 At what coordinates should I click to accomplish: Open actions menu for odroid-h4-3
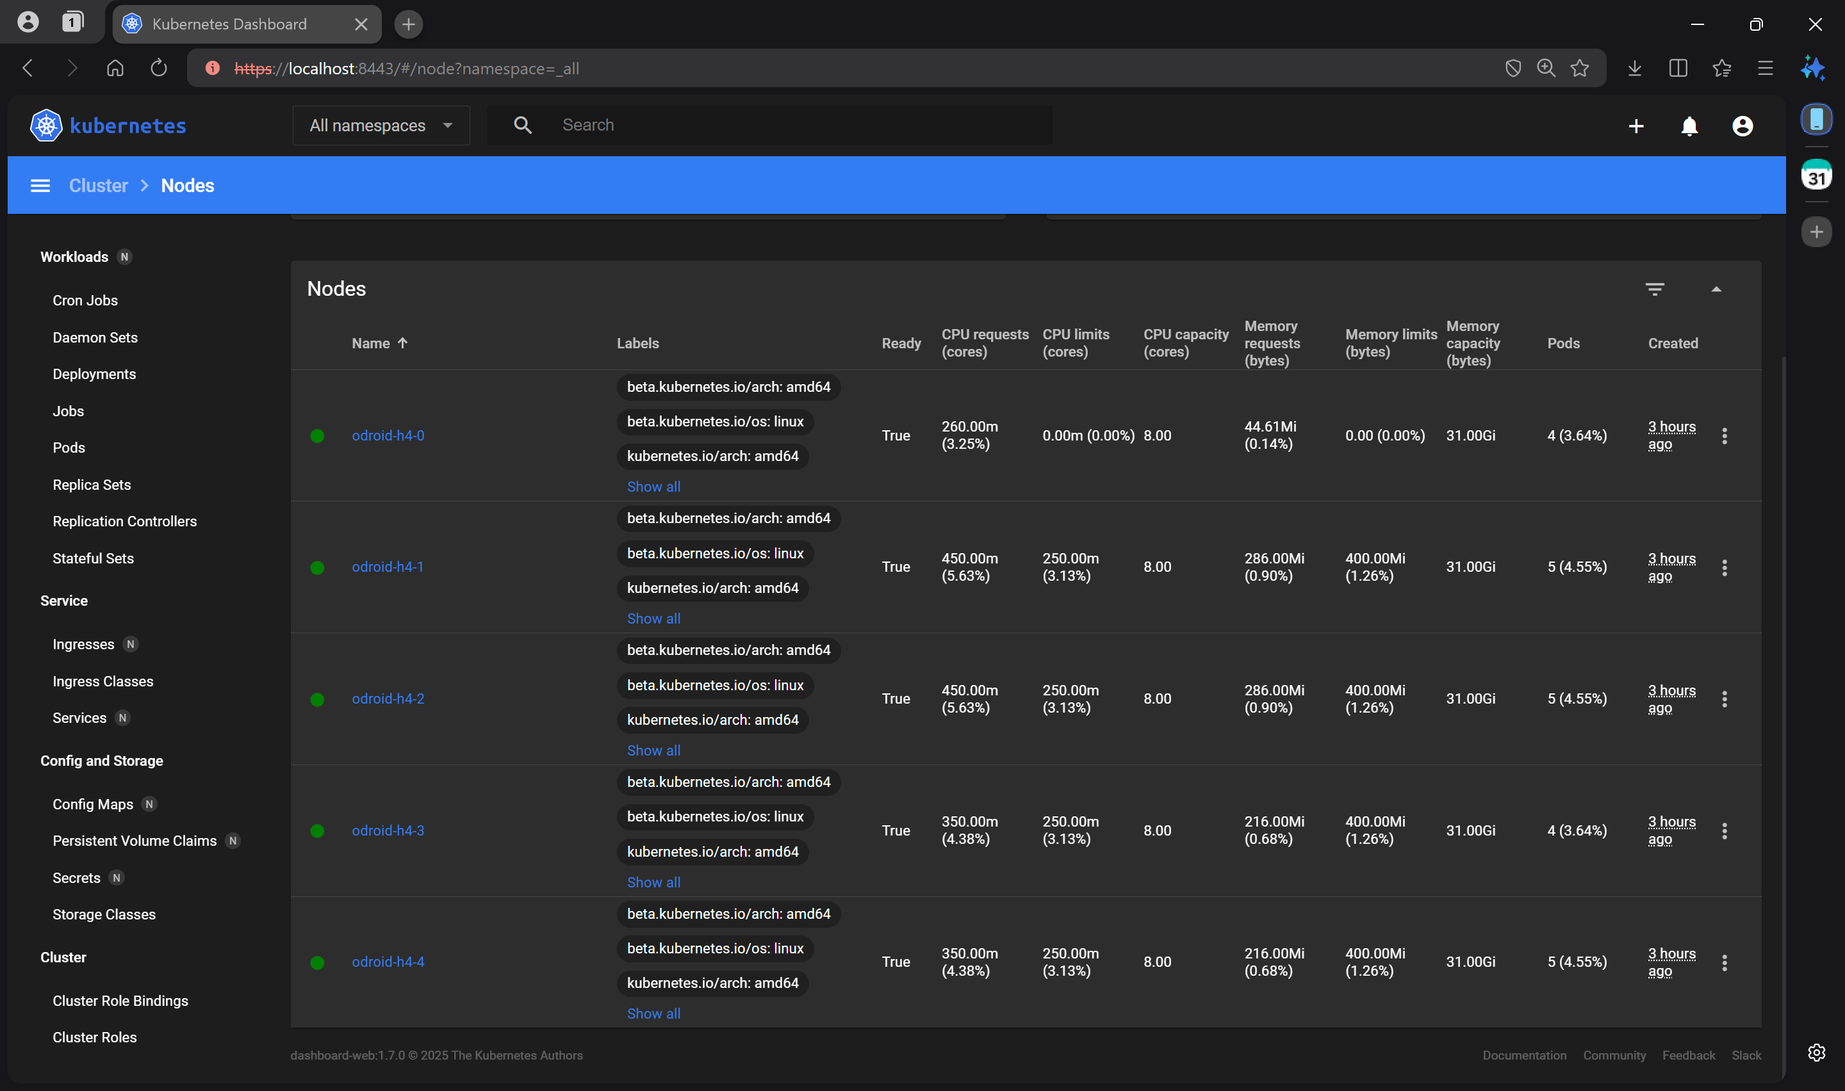(1724, 831)
